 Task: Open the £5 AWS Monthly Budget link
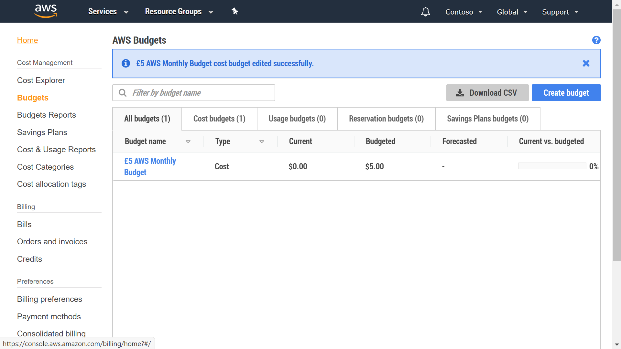(x=150, y=166)
